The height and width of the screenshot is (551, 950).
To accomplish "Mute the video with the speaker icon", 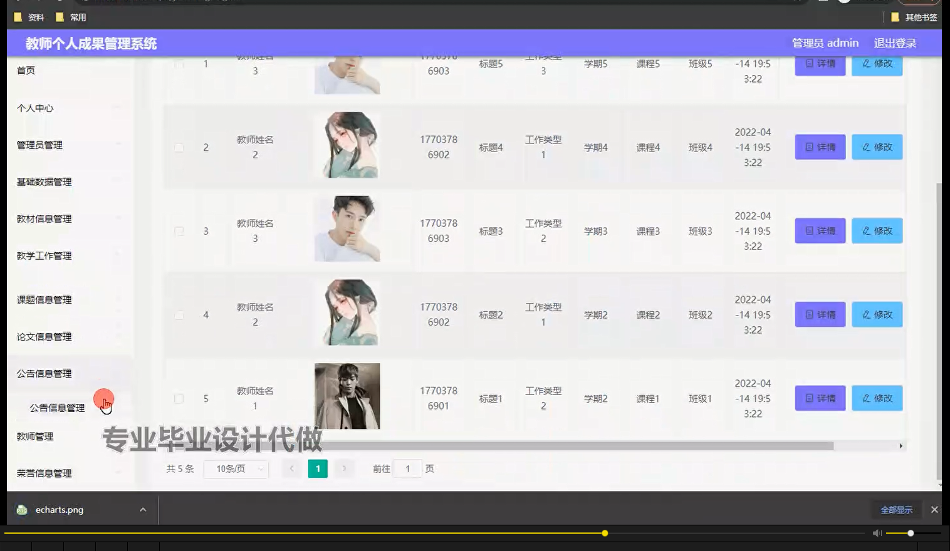I will (x=877, y=533).
